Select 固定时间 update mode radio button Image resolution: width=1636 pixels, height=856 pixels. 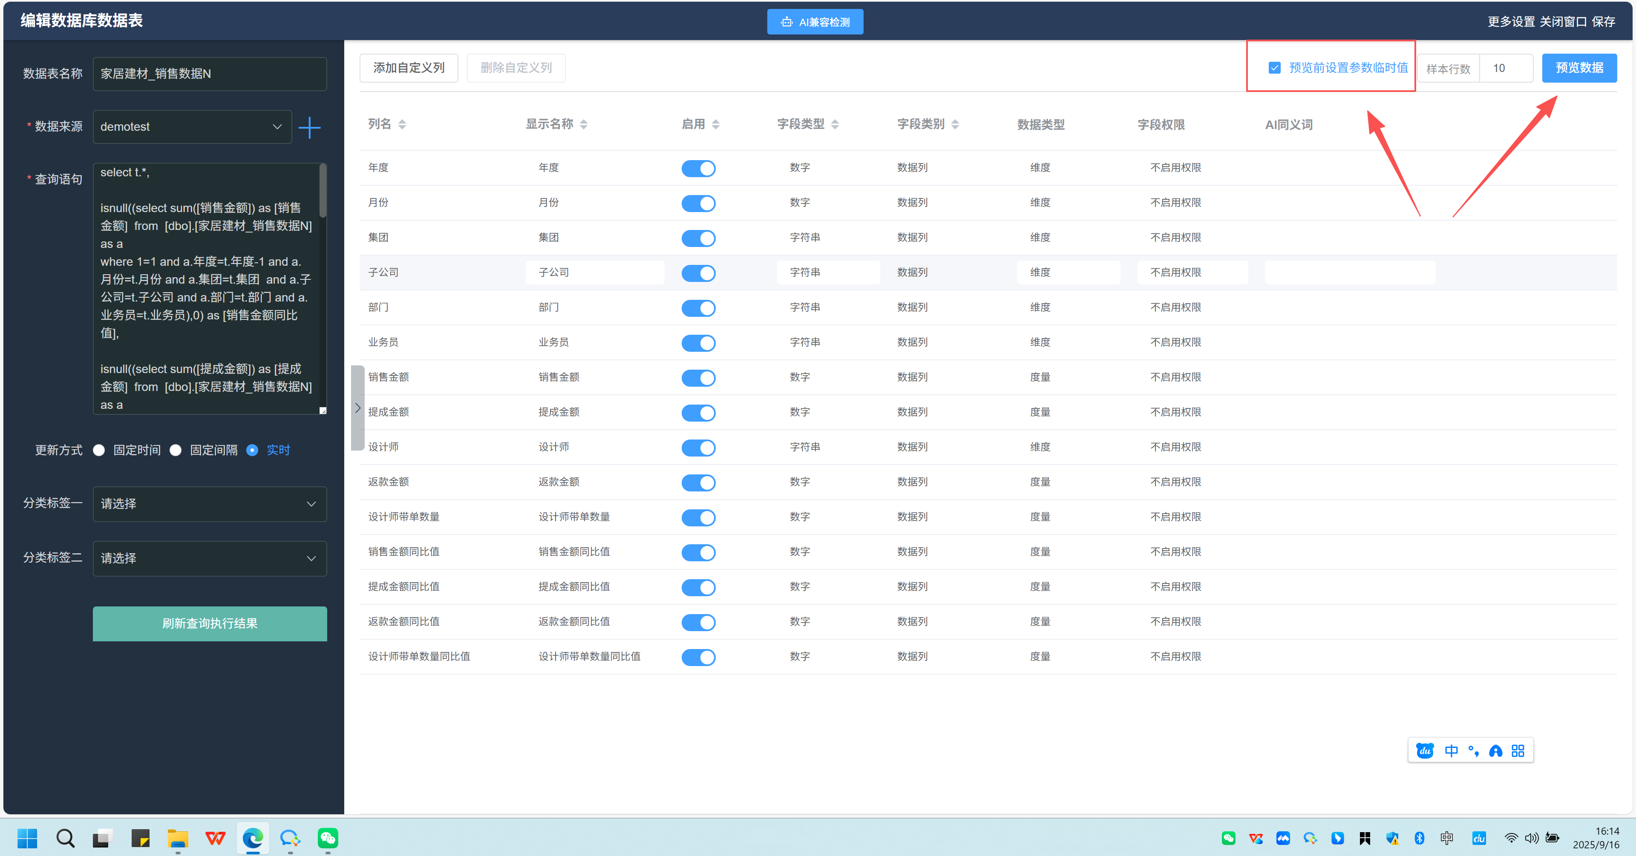point(98,450)
